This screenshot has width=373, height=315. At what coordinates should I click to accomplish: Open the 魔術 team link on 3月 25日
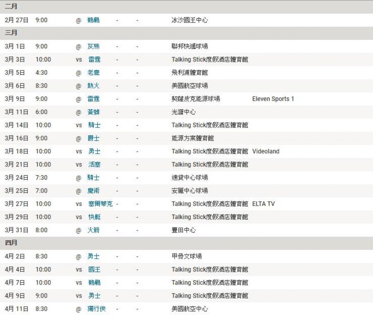[93, 190]
